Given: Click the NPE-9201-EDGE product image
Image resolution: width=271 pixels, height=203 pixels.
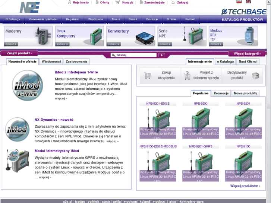Looking at the screenshot, I should (x=158, y=122).
